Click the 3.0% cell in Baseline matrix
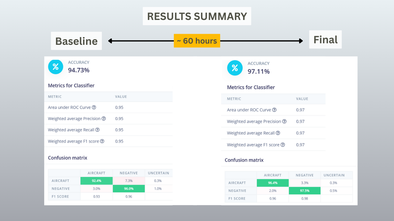394x221 pixels. pyautogui.click(x=96, y=188)
